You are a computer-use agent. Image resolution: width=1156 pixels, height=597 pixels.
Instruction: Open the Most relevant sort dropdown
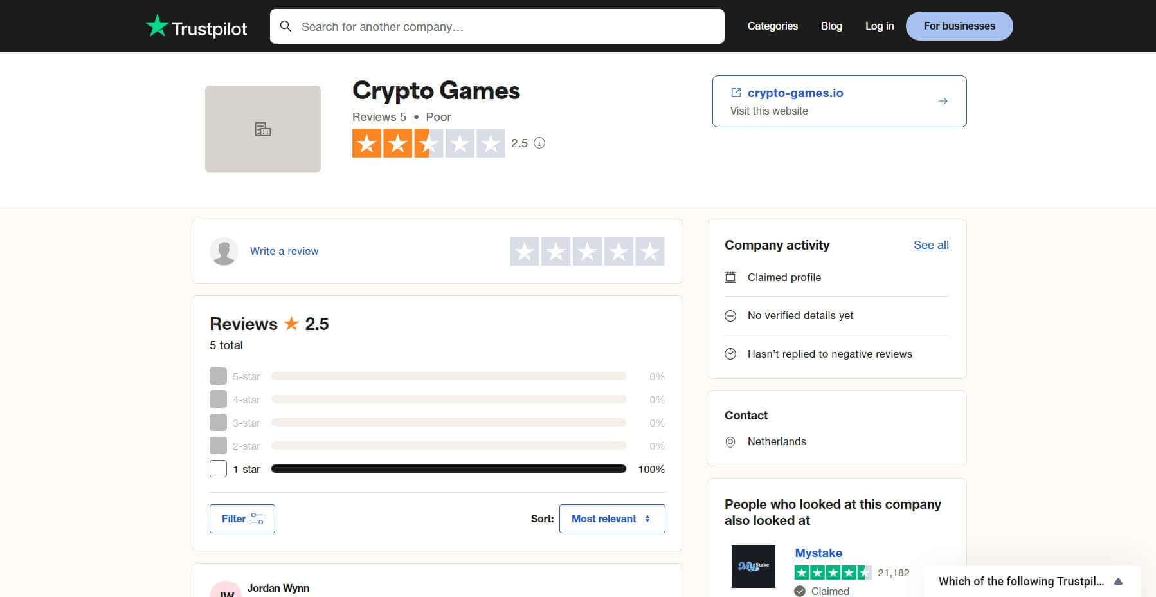[611, 518]
